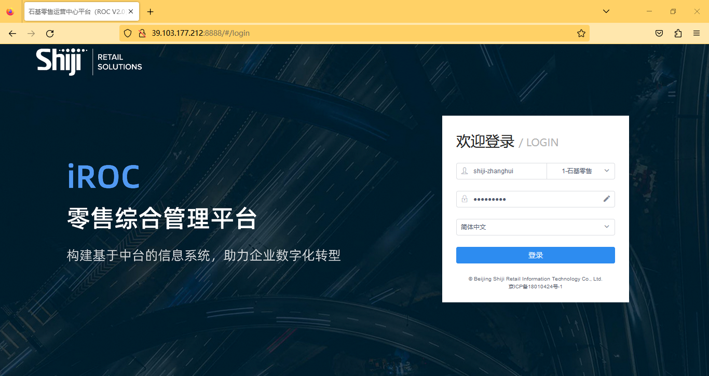
Task: Click the tracking protection shield icon
Action: [x=128, y=33]
